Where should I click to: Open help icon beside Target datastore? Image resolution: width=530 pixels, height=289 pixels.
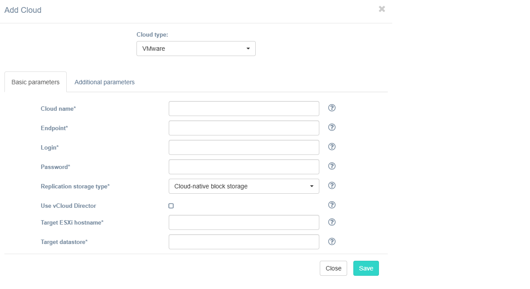(332, 241)
